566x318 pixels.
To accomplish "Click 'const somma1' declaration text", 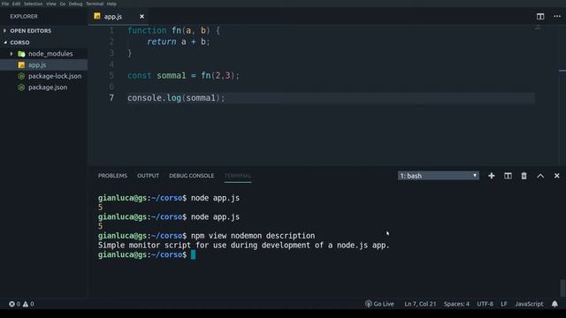I will point(157,75).
